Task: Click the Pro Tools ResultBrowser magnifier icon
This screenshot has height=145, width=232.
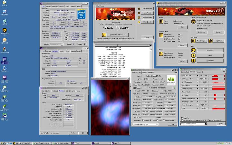Action: [x=193, y=41]
